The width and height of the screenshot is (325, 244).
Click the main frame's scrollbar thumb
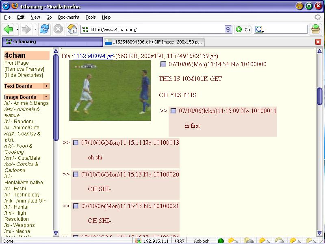point(319,96)
